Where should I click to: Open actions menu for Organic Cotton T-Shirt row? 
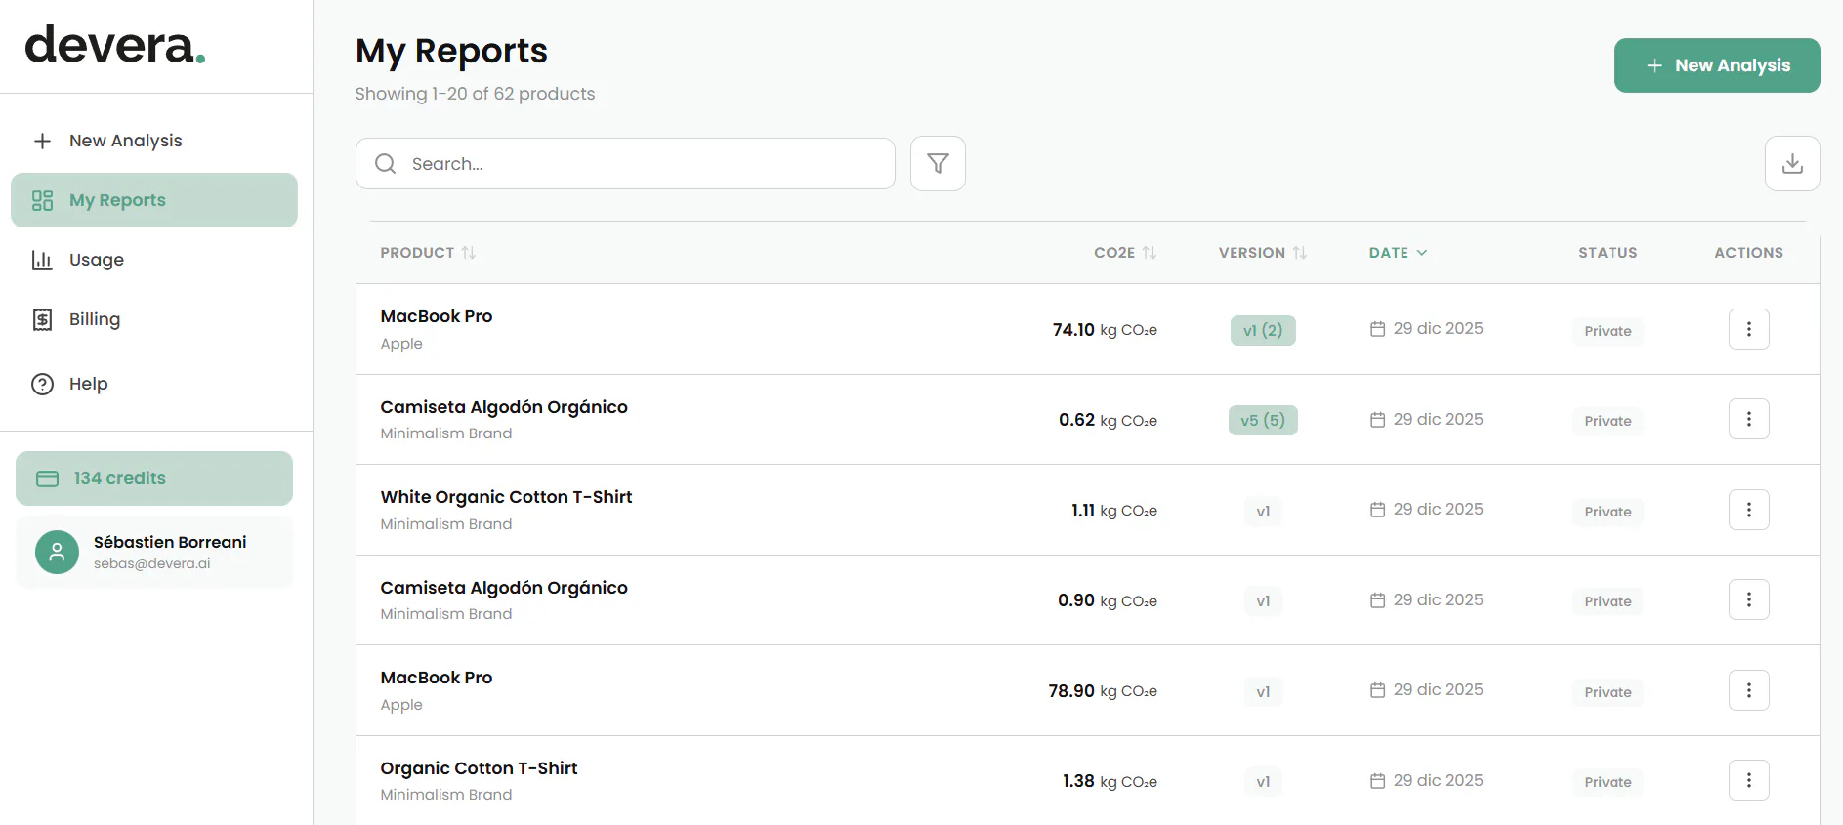point(1748,780)
